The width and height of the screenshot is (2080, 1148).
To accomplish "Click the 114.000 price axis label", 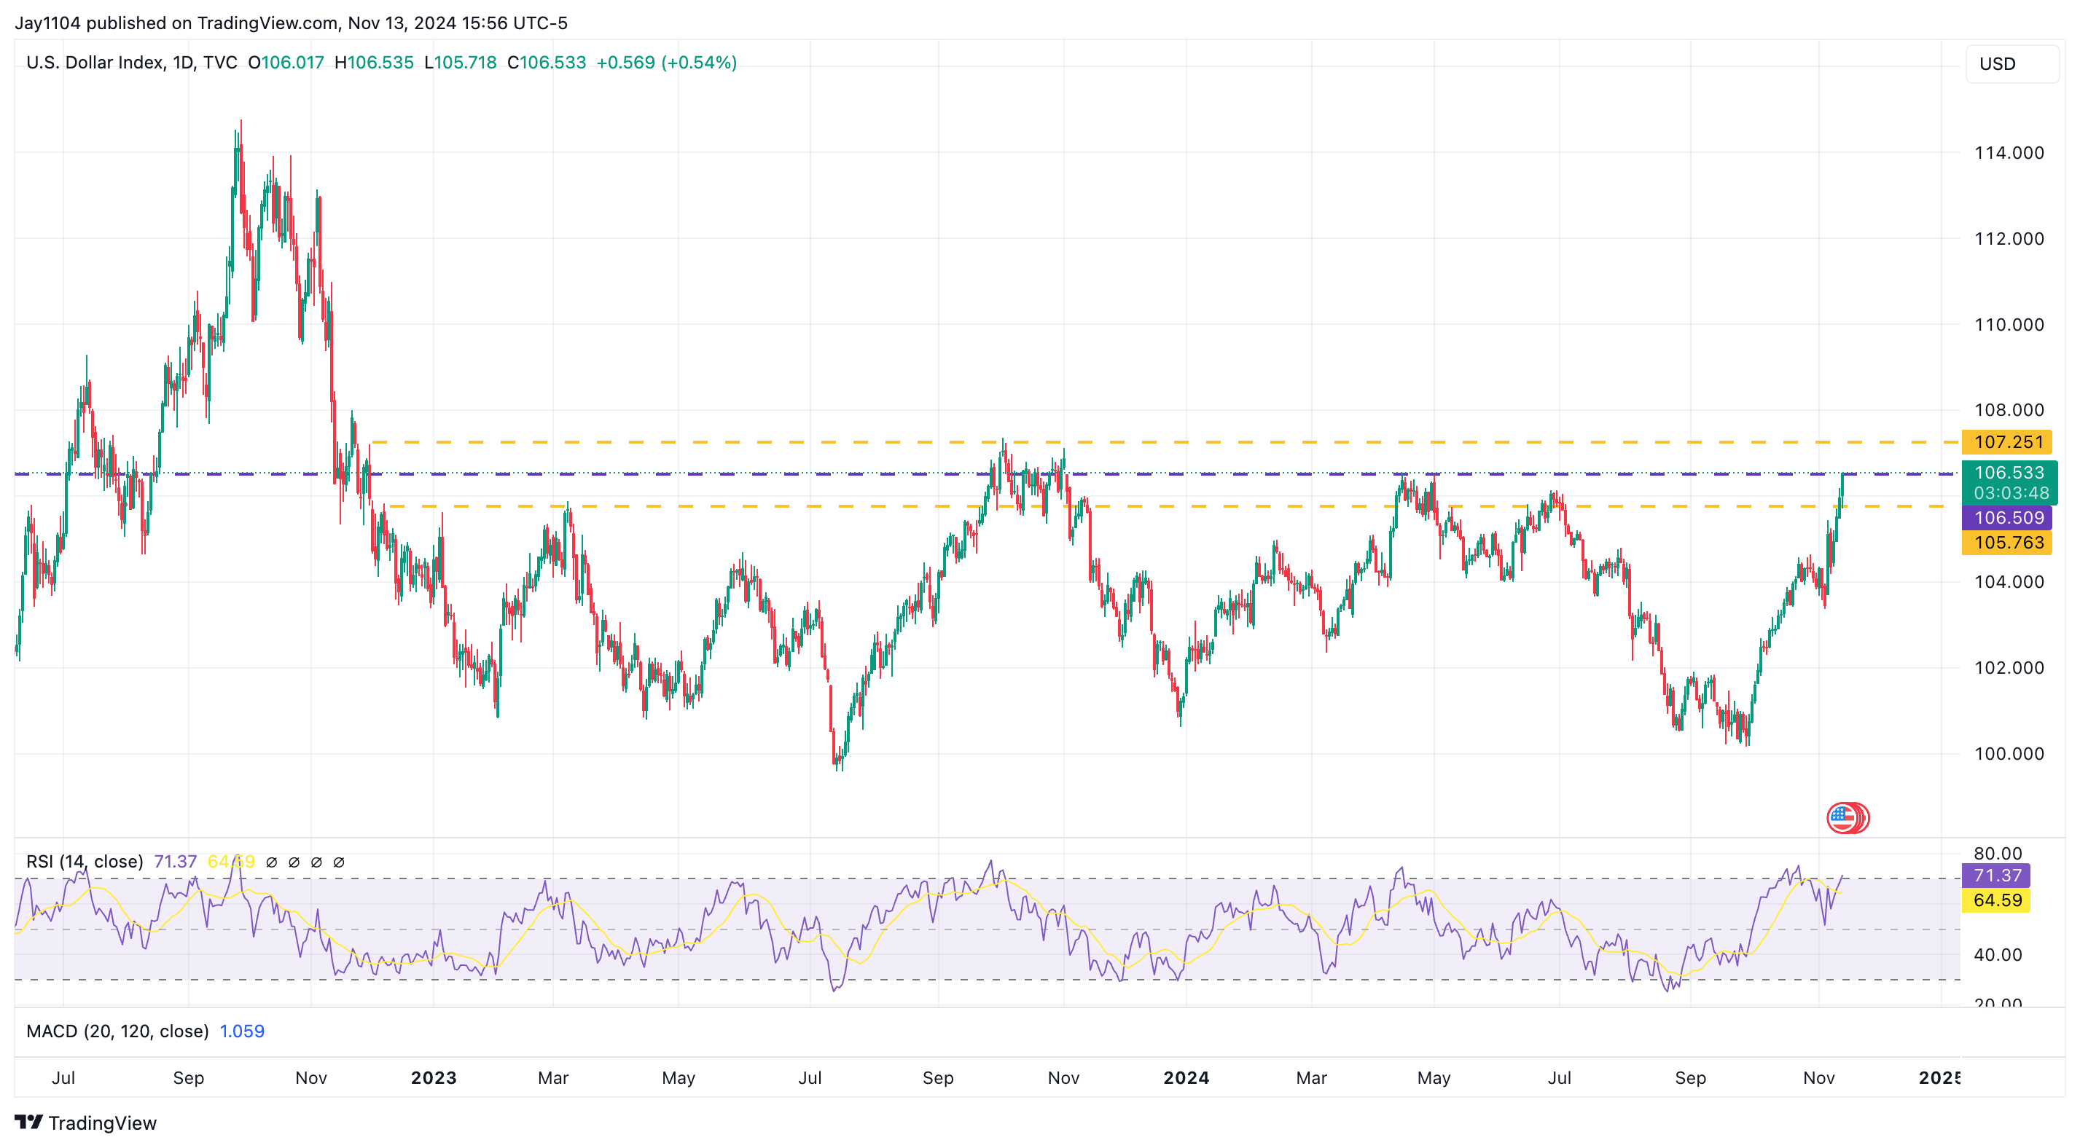I will (x=2009, y=152).
